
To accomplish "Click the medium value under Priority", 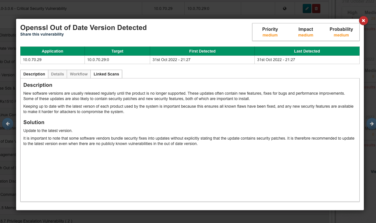I will (270, 35).
